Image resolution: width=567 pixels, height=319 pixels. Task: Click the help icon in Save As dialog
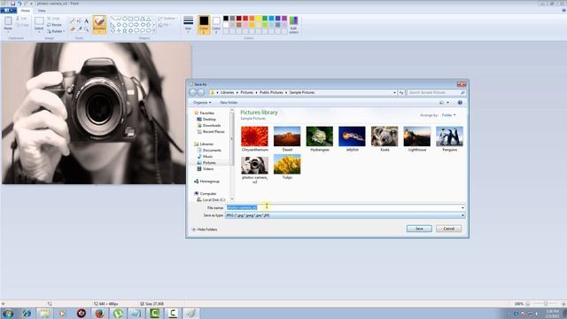[x=460, y=103]
